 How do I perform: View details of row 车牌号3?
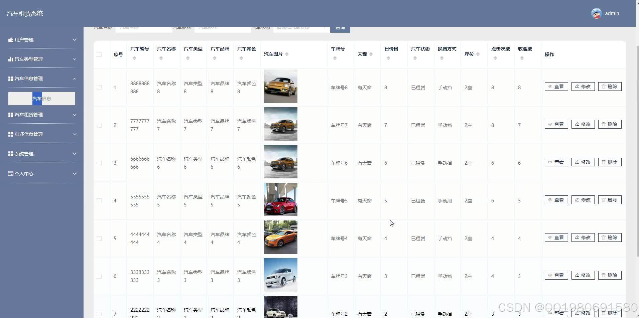click(x=556, y=275)
